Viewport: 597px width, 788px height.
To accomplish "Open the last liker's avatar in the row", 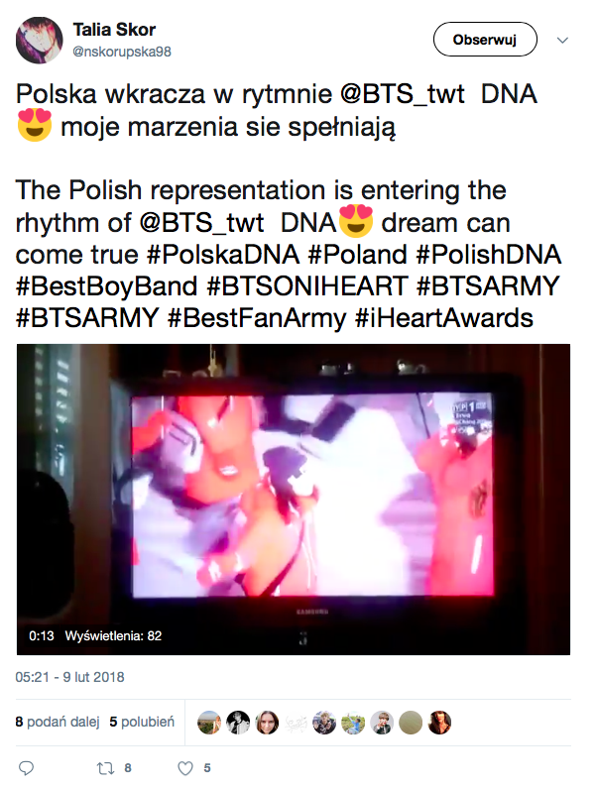I will click(439, 723).
